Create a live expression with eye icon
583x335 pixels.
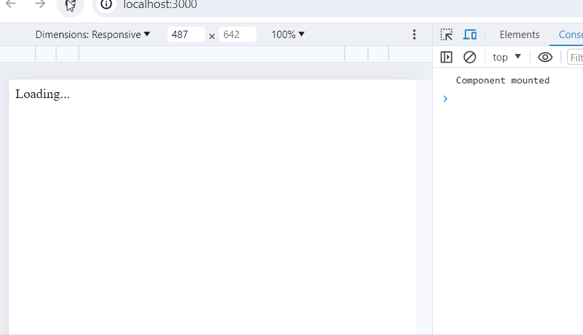coord(545,57)
